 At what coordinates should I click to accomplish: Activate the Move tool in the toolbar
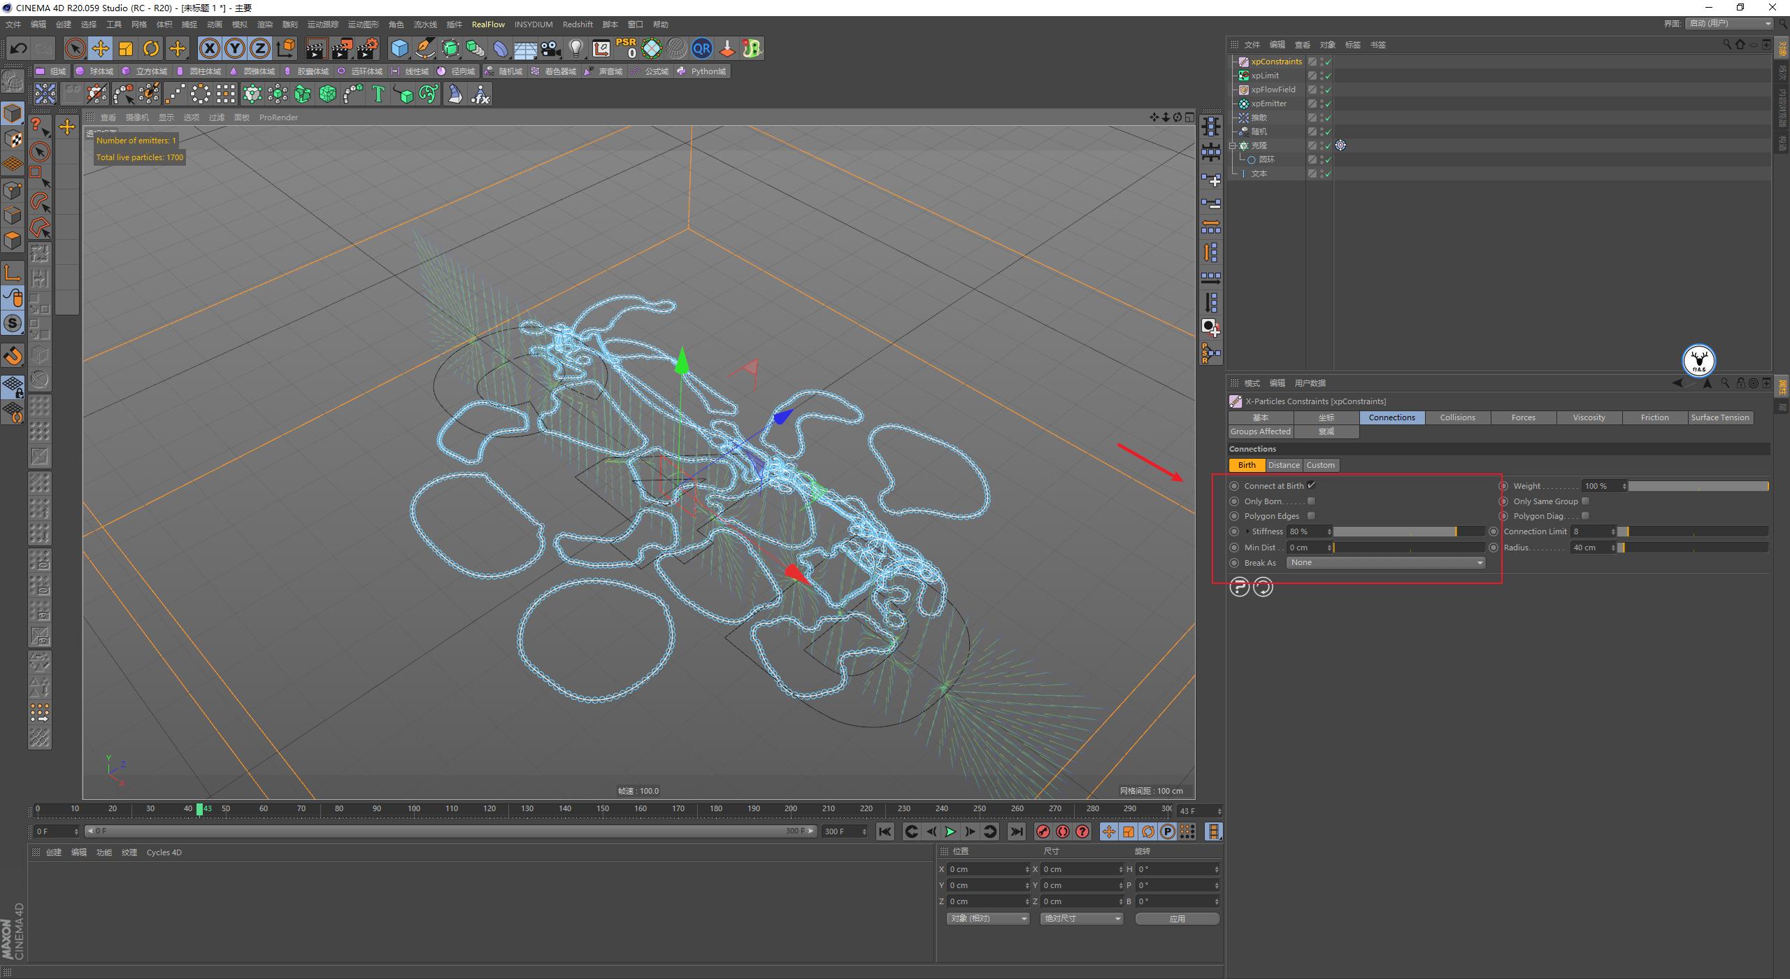click(x=101, y=48)
